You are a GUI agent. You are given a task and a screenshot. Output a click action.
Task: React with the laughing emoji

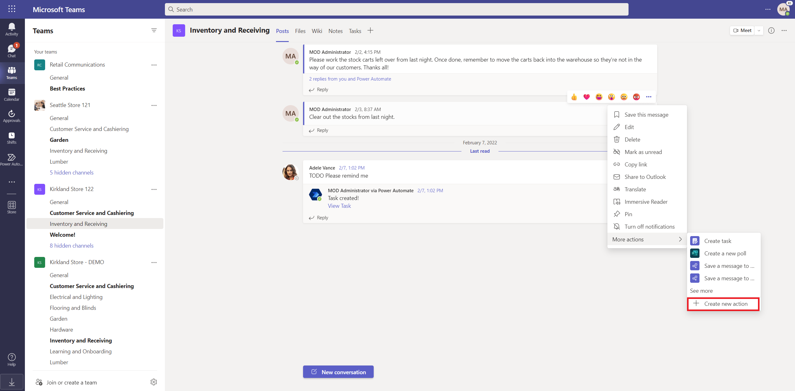[599, 97]
